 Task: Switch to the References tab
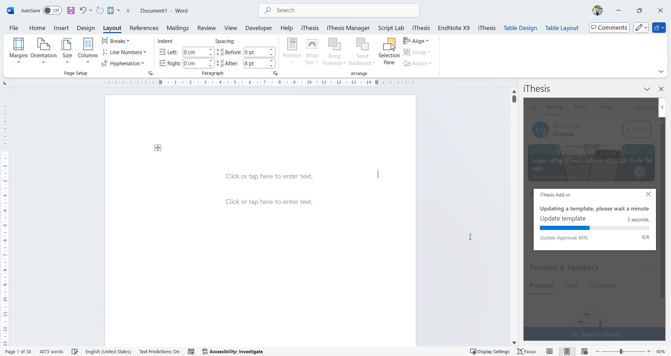[x=144, y=28]
